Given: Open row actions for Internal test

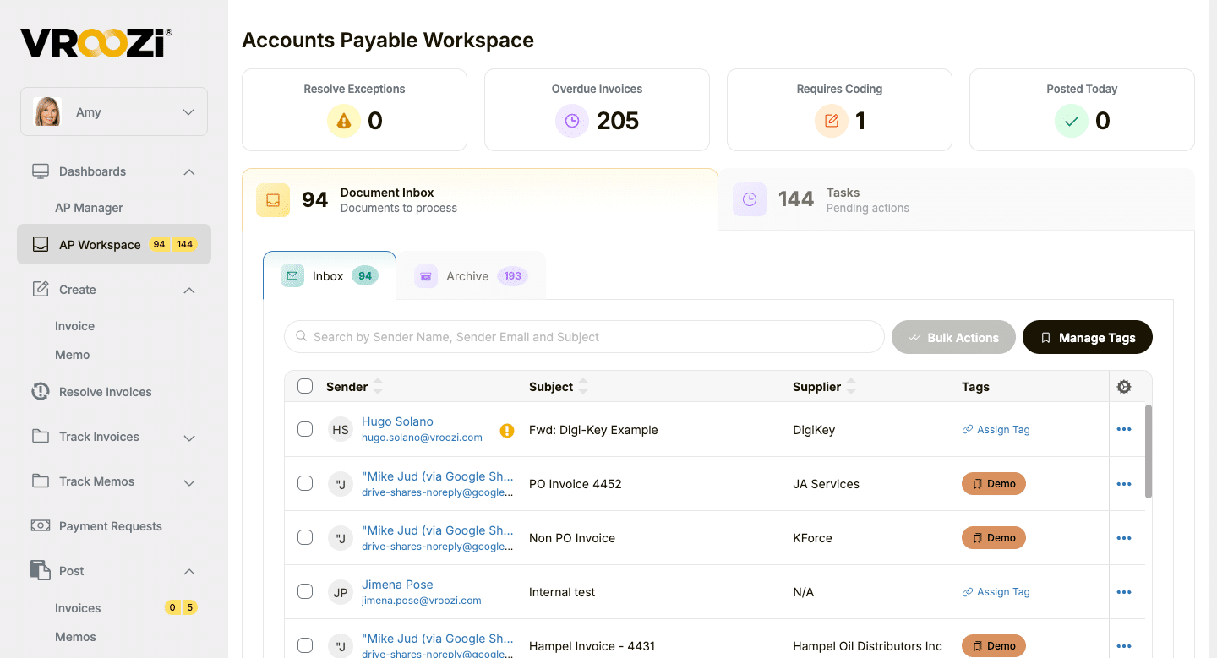Looking at the screenshot, I should (1123, 592).
